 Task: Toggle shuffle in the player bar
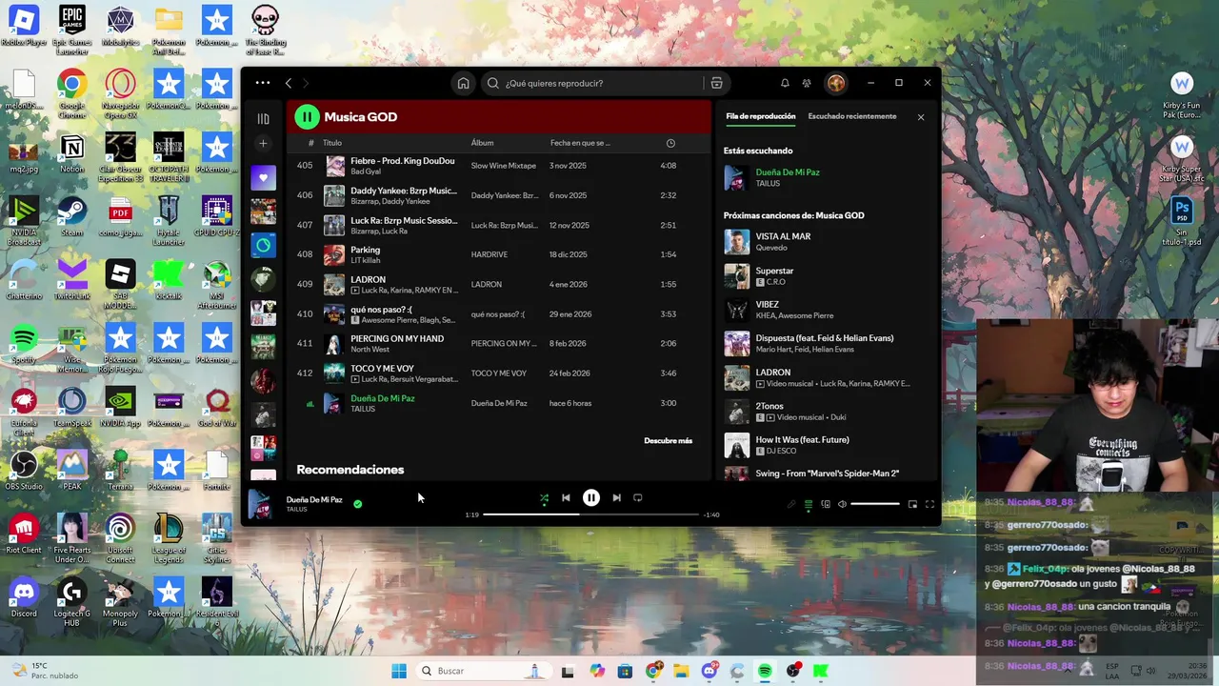[x=544, y=497]
